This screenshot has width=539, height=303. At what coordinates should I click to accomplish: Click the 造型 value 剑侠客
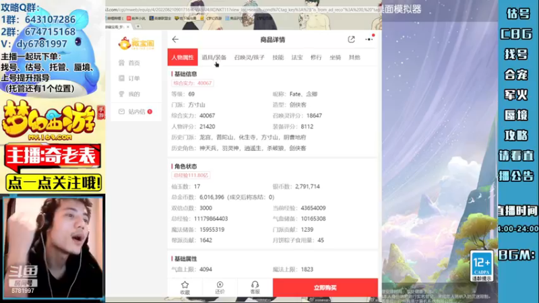[298, 105]
